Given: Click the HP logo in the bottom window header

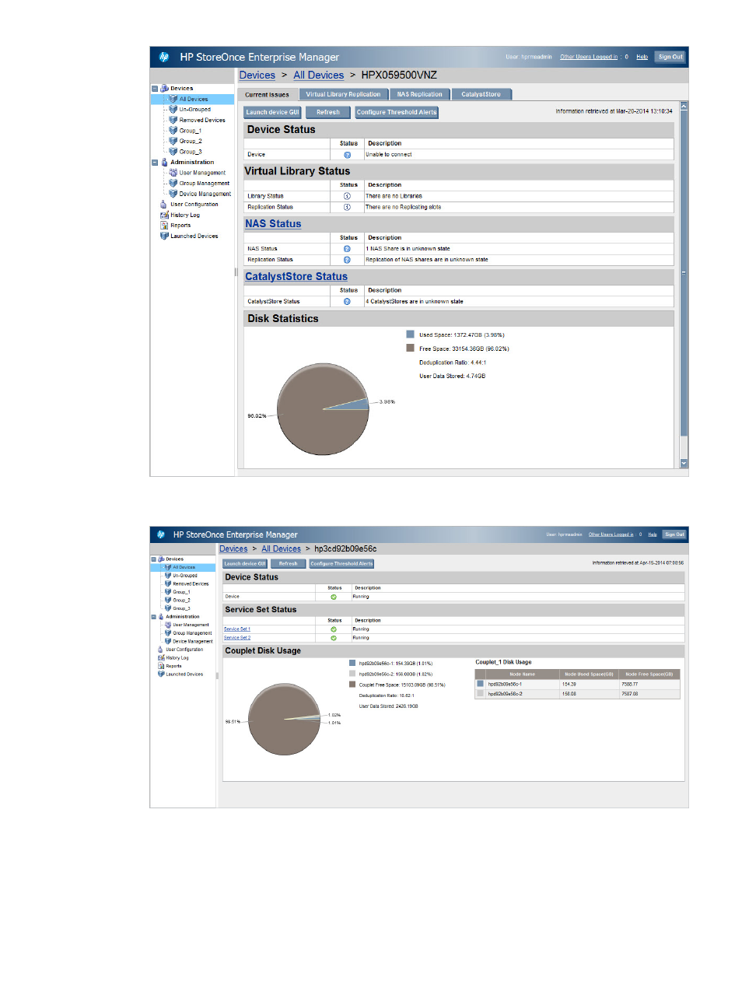Looking at the screenshot, I should (161, 534).
